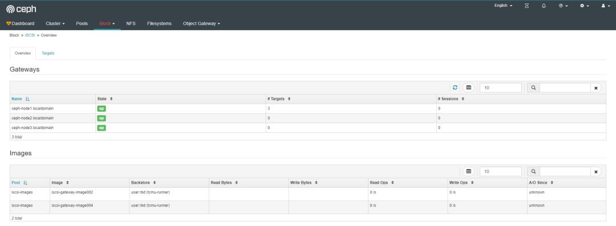This screenshot has width=616, height=226.
Task: Open the notifications bell icon
Action: (x=544, y=6)
